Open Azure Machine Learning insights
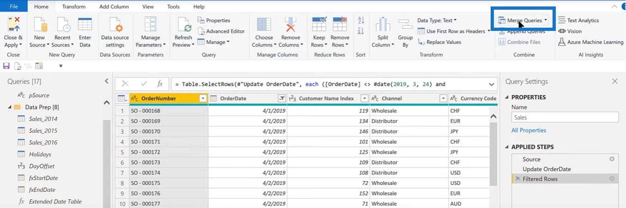 pyautogui.click(x=591, y=42)
